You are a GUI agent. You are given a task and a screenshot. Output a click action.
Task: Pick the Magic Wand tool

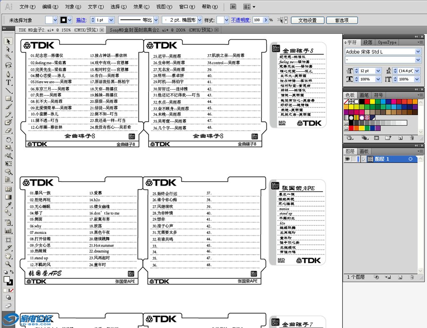point(8,57)
